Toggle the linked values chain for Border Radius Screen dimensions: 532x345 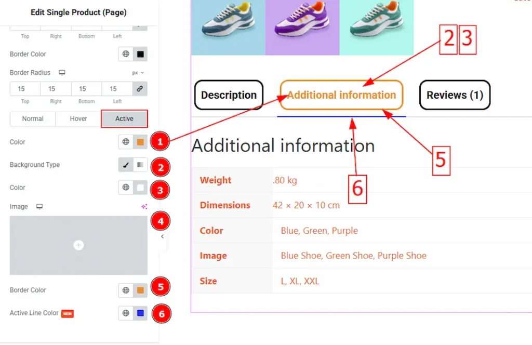(140, 89)
